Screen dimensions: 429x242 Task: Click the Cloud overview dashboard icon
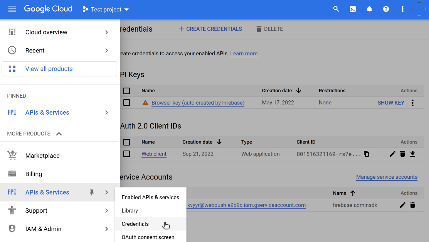point(12,32)
